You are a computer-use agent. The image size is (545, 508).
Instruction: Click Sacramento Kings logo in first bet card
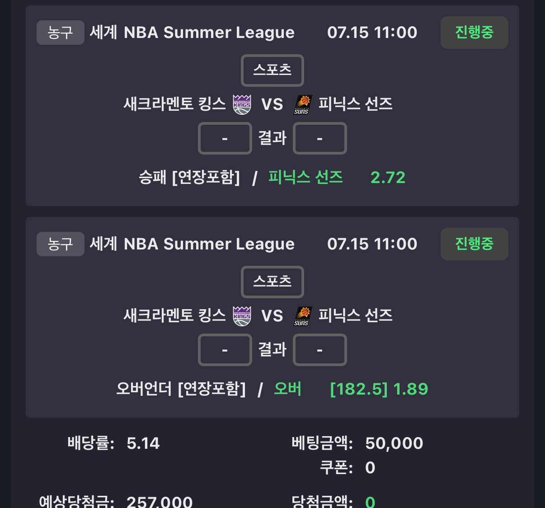[242, 104]
